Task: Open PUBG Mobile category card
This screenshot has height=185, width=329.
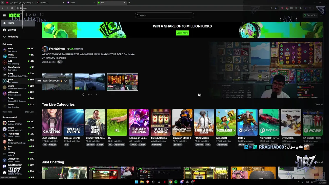Action: pyautogui.click(x=204, y=122)
